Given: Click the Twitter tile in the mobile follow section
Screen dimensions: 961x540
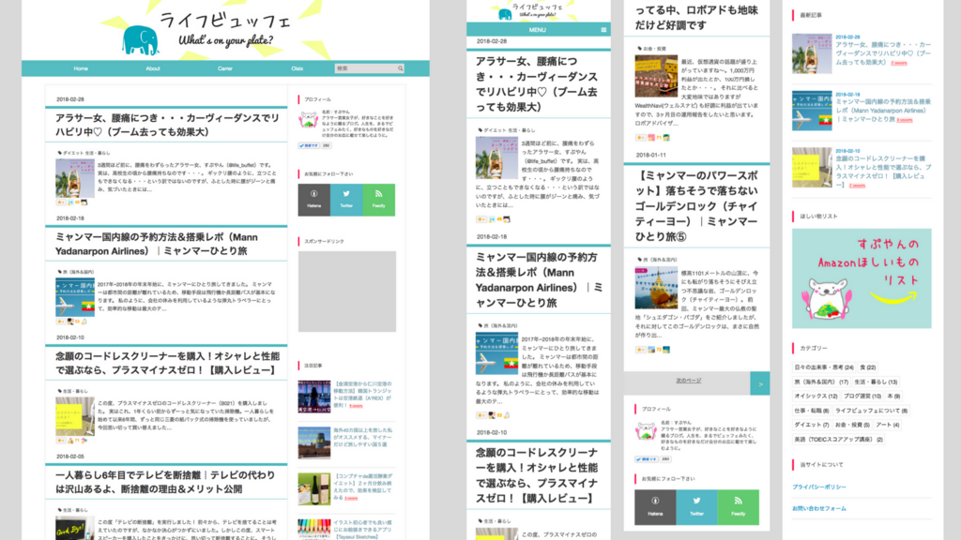Looking at the screenshot, I should tap(697, 507).
